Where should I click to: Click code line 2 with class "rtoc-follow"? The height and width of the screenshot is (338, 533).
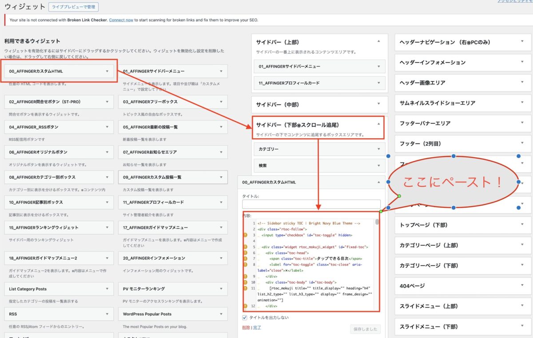[x=282, y=229]
